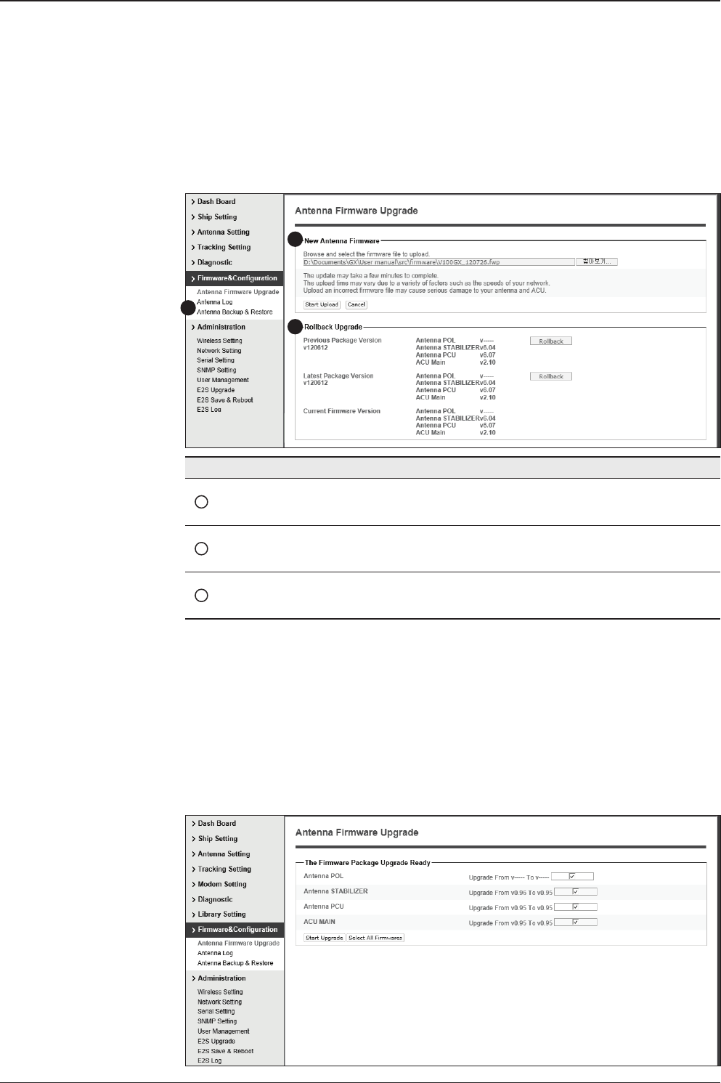The height and width of the screenshot is (1083, 721).
Task: Click the 'The Firmware Package Upgrade Ready' heading
Action: 367,863
